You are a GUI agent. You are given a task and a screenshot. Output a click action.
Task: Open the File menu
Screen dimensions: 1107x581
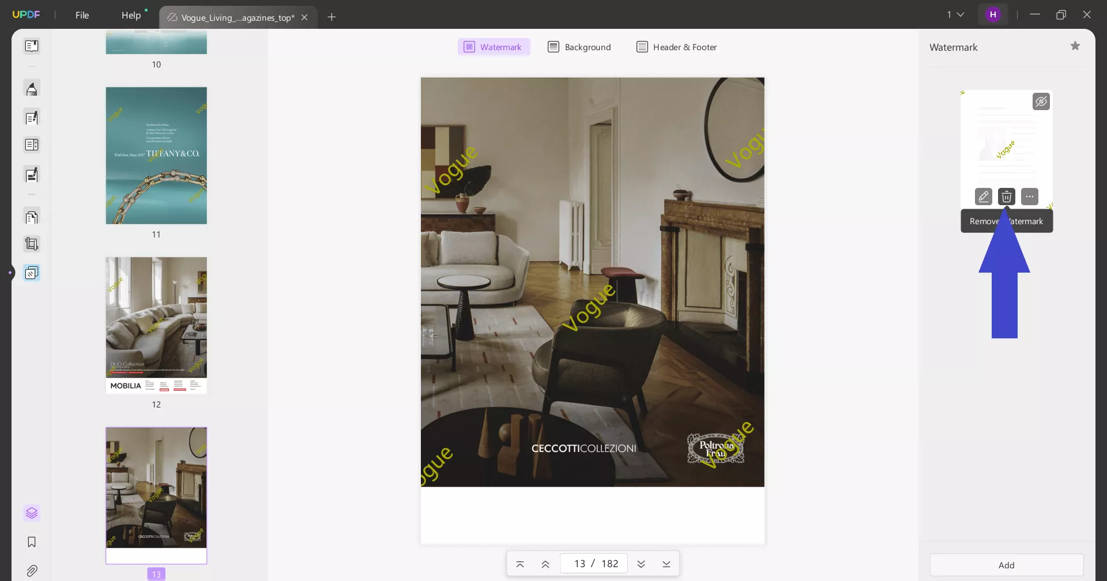82,15
